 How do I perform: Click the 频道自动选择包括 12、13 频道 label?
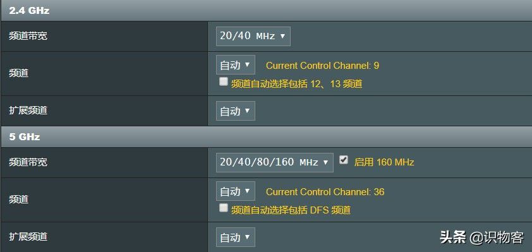pyautogui.click(x=296, y=84)
